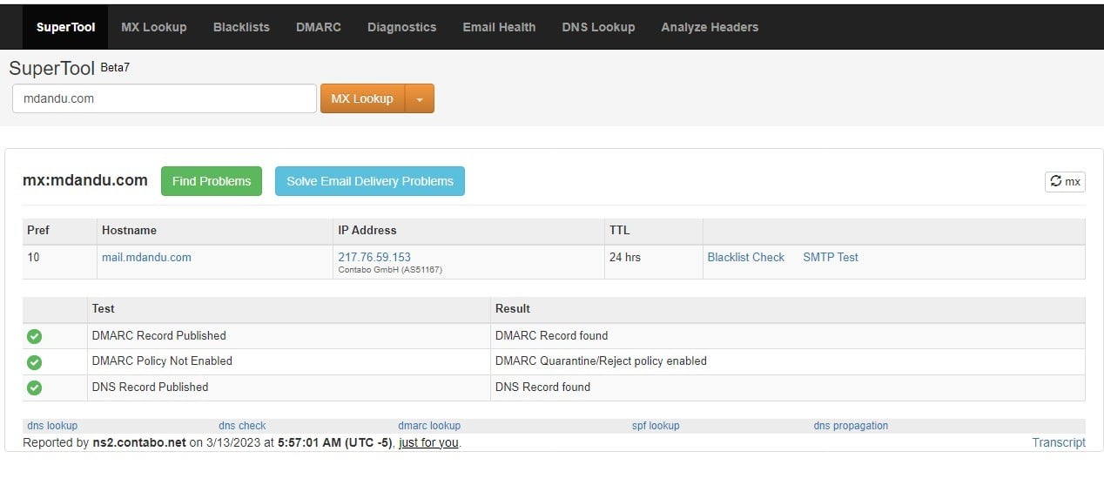
Task: View the Transcript link
Action: click(1058, 442)
